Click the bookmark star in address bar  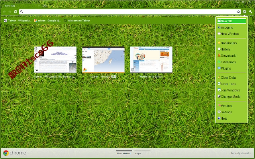click(238, 12)
